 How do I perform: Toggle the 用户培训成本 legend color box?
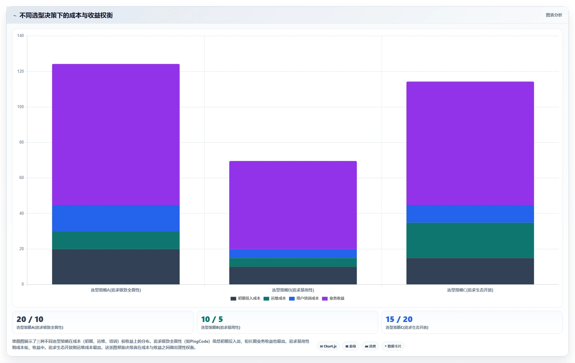coord(292,298)
